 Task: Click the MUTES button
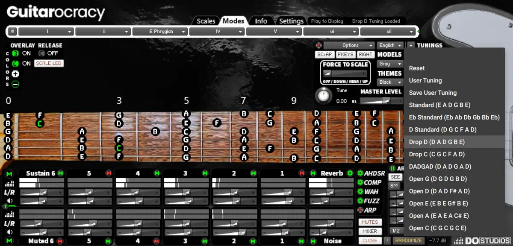(370, 222)
